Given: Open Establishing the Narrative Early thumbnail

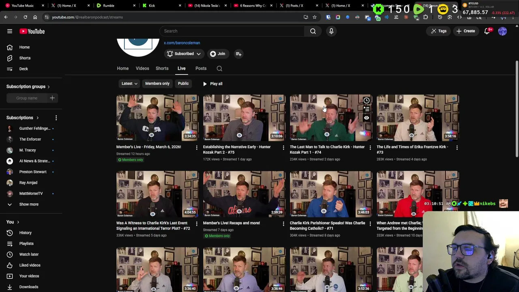Looking at the screenshot, I should point(244,118).
